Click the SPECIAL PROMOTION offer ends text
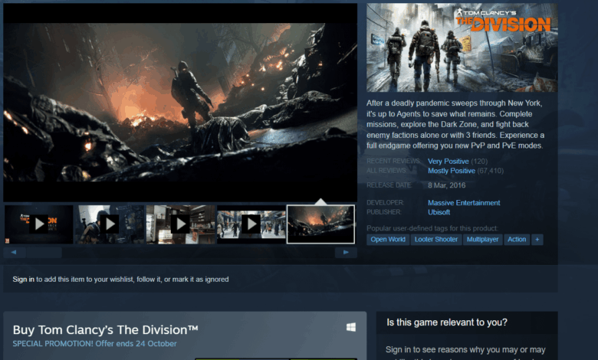 [x=94, y=344]
